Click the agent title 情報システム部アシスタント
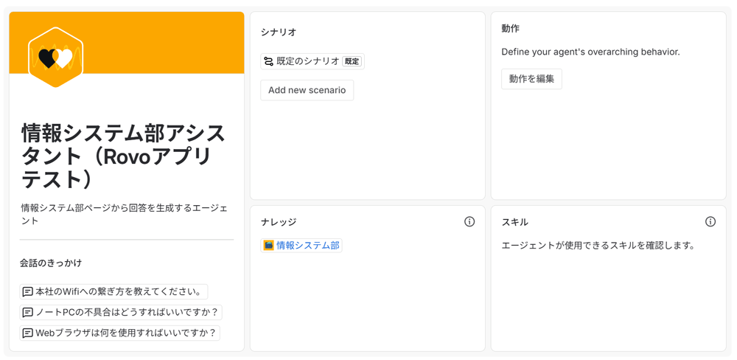The width and height of the screenshot is (737, 360). [x=123, y=157]
